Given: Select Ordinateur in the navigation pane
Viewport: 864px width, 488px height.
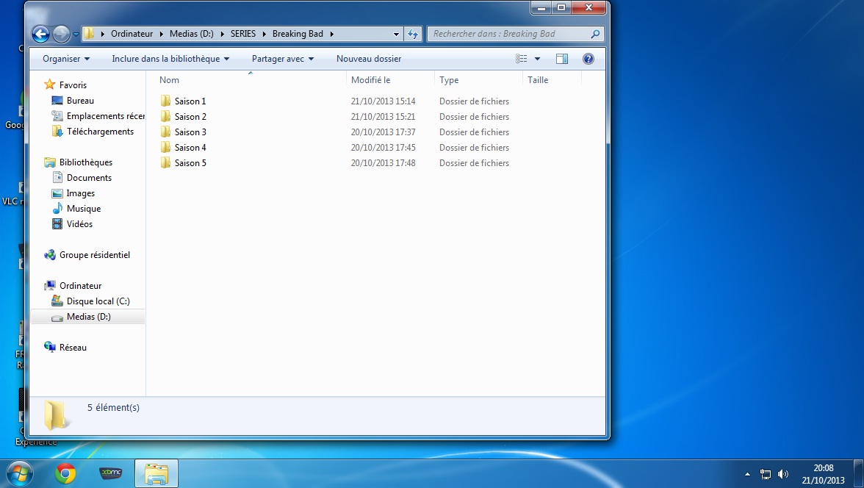Looking at the screenshot, I should (81, 286).
